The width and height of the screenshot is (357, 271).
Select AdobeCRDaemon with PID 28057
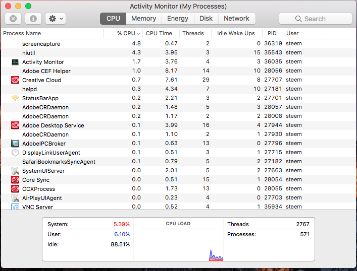[x=179, y=107]
